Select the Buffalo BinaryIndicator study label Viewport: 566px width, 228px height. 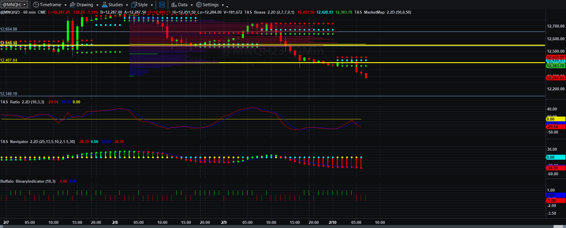tap(28, 181)
